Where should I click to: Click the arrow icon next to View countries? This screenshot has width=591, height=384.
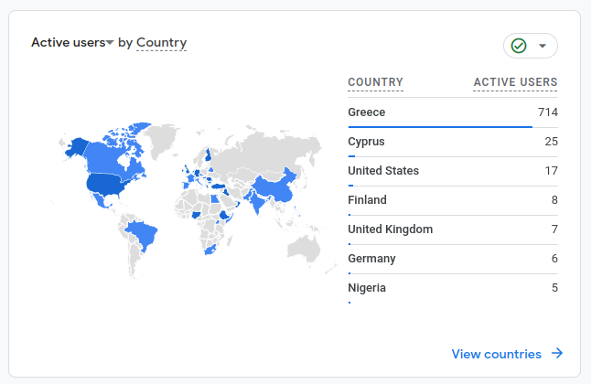tap(556, 354)
